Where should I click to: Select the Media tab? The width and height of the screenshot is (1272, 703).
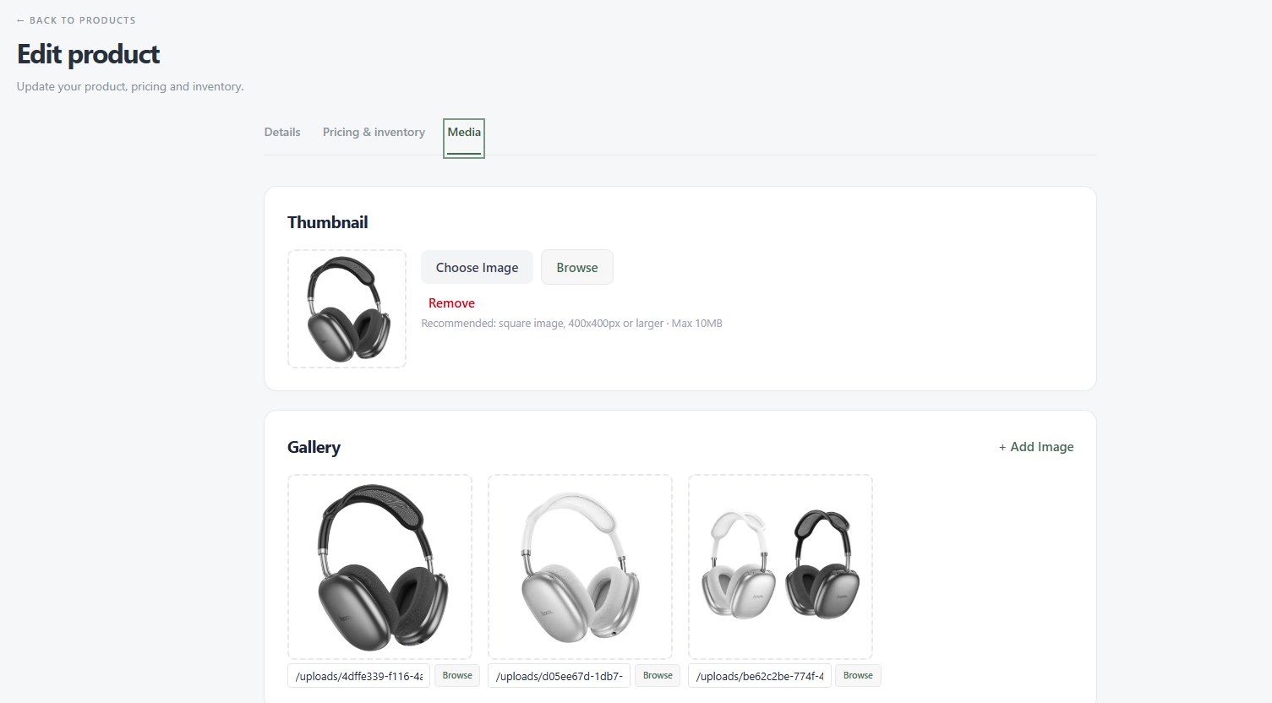(464, 137)
